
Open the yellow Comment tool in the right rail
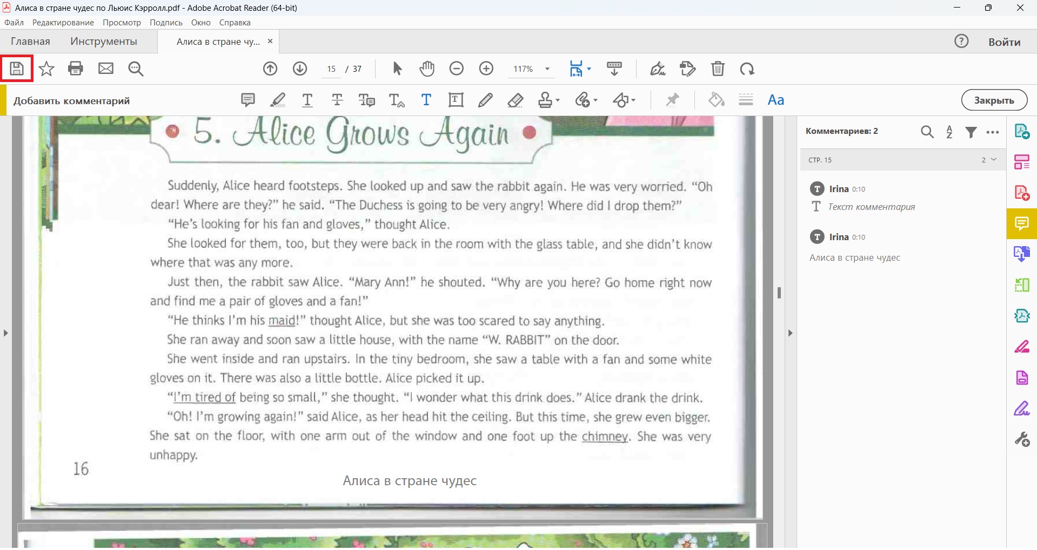pos(1022,223)
